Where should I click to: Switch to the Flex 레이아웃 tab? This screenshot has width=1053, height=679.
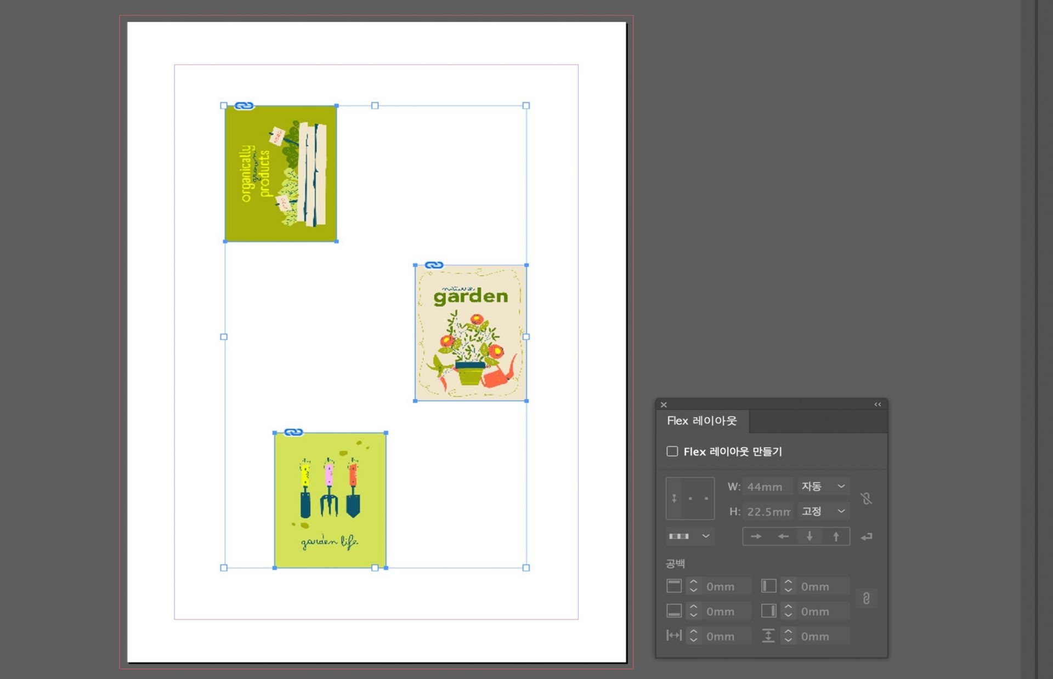pyautogui.click(x=701, y=421)
